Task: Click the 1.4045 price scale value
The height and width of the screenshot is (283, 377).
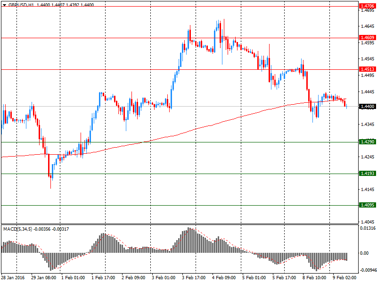Action: point(368,222)
